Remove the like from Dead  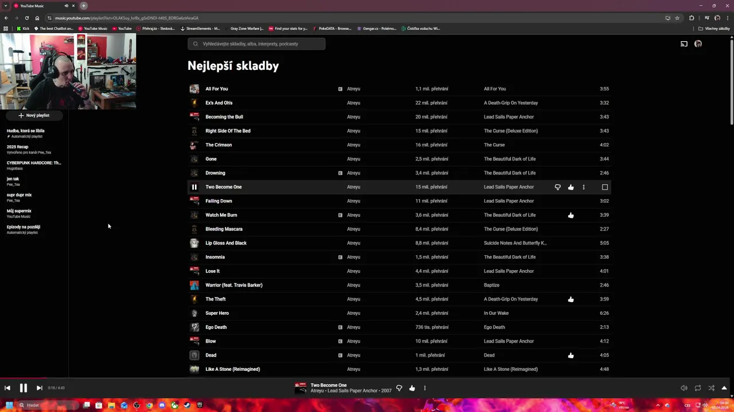(x=571, y=355)
